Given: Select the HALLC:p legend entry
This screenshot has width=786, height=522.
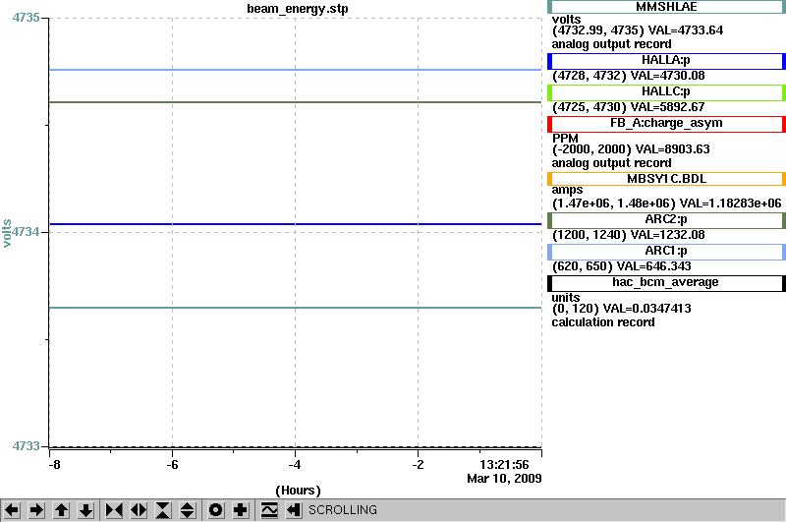Looking at the screenshot, I should click(666, 92).
